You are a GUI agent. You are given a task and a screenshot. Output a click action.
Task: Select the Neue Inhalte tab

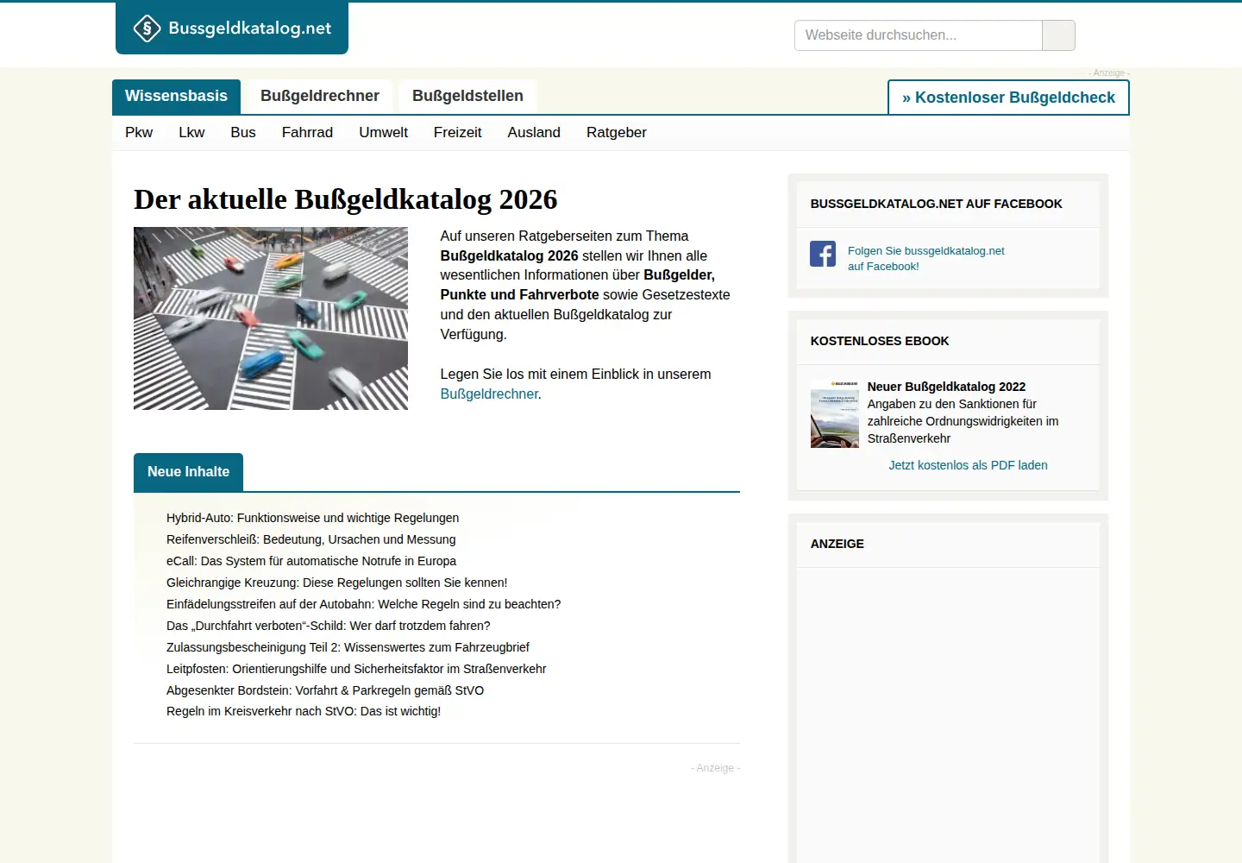coord(188,472)
